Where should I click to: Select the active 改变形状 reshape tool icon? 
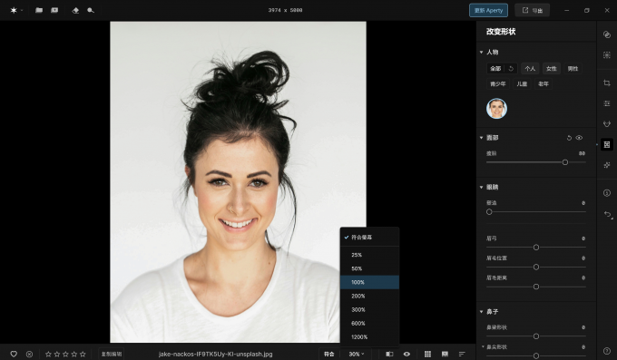point(607,144)
